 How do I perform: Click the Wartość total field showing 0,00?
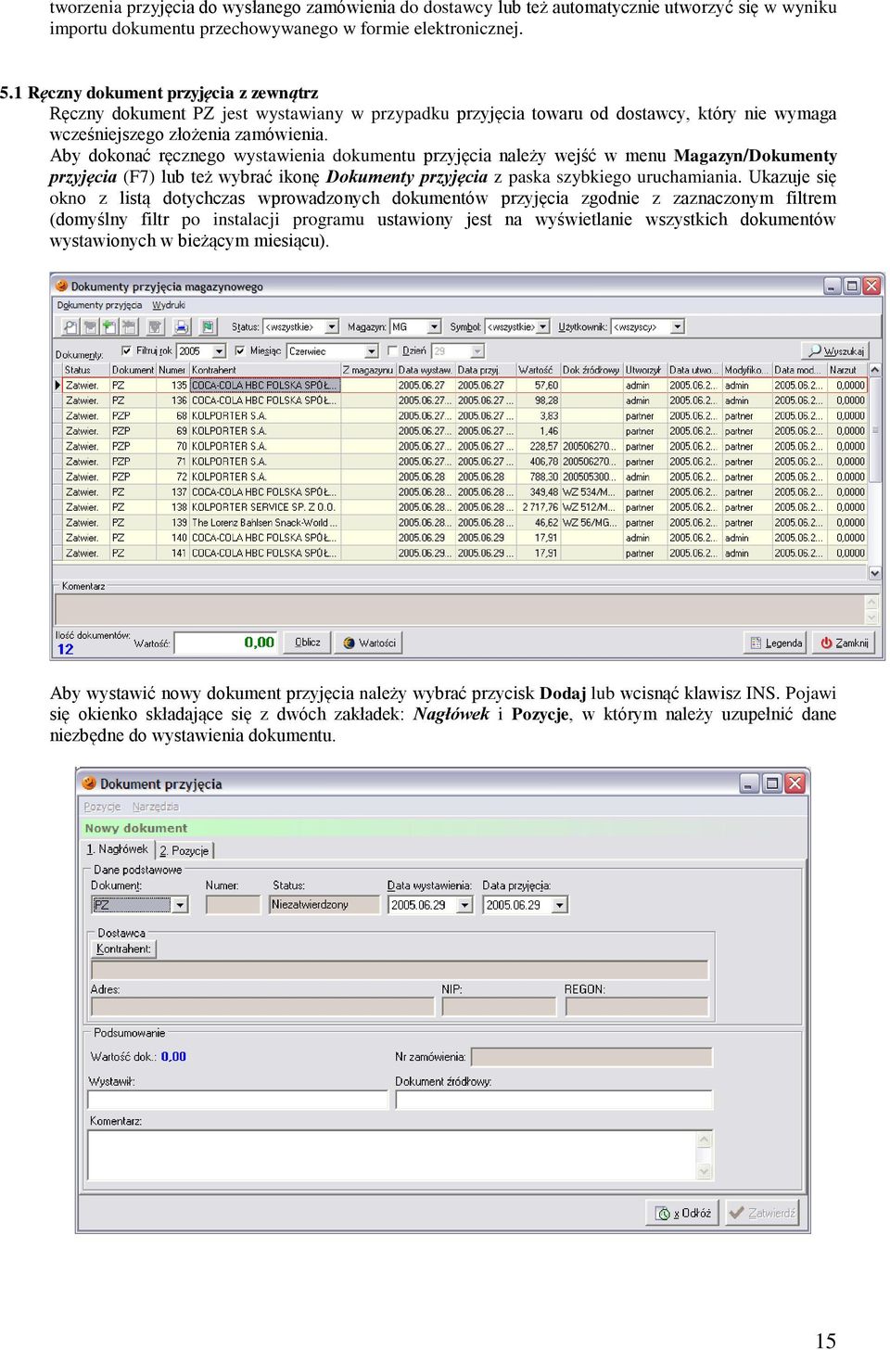pyautogui.click(x=226, y=643)
